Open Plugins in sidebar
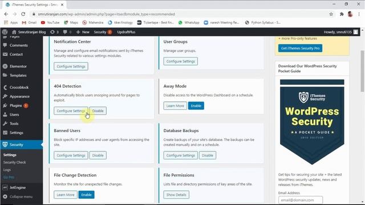 coord(15,105)
